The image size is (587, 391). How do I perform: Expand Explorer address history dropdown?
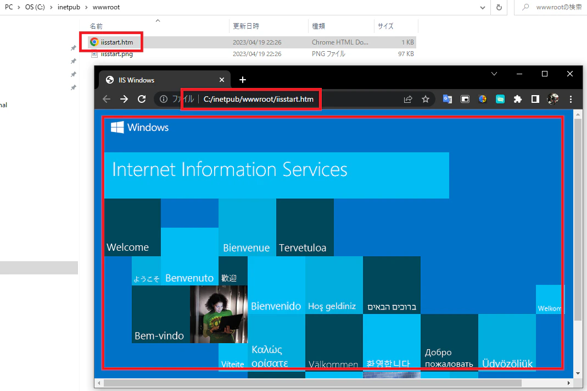coord(483,8)
